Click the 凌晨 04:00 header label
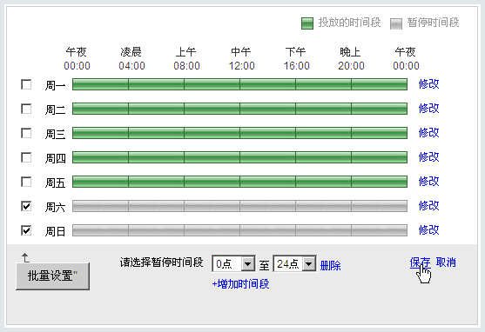The width and height of the screenshot is (485, 332). [x=131, y=59]
